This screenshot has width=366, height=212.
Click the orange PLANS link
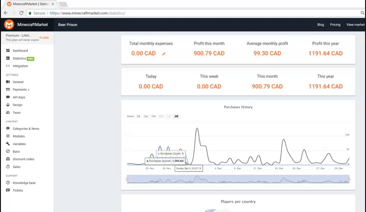tap(44, 37)
